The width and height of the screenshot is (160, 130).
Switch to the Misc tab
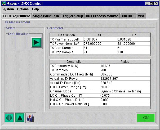pyautogui.click(x=141, y=16)
